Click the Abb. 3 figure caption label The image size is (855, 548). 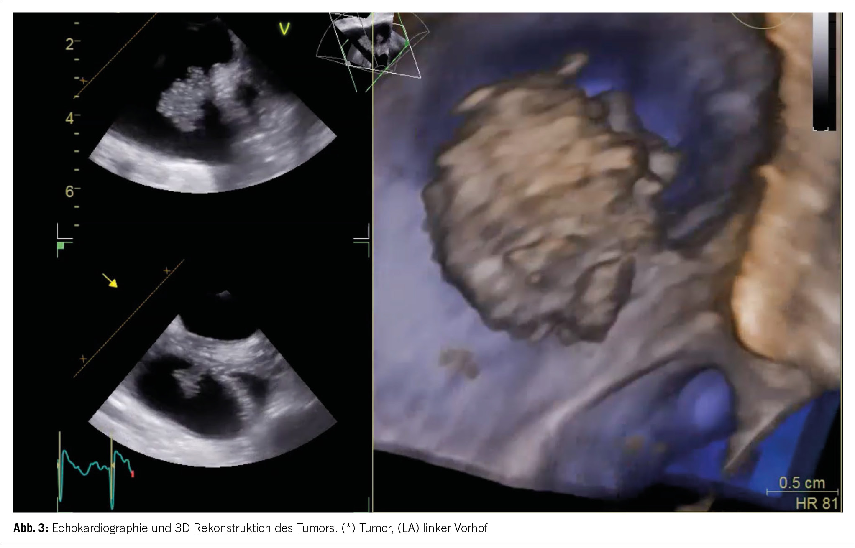pos(31,528)
